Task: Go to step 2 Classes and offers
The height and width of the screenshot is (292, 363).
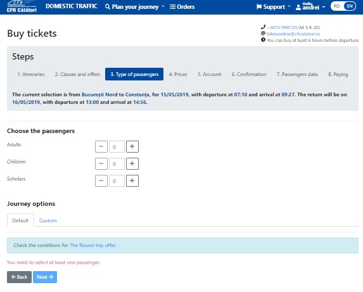Action: [x=77, y=74]
